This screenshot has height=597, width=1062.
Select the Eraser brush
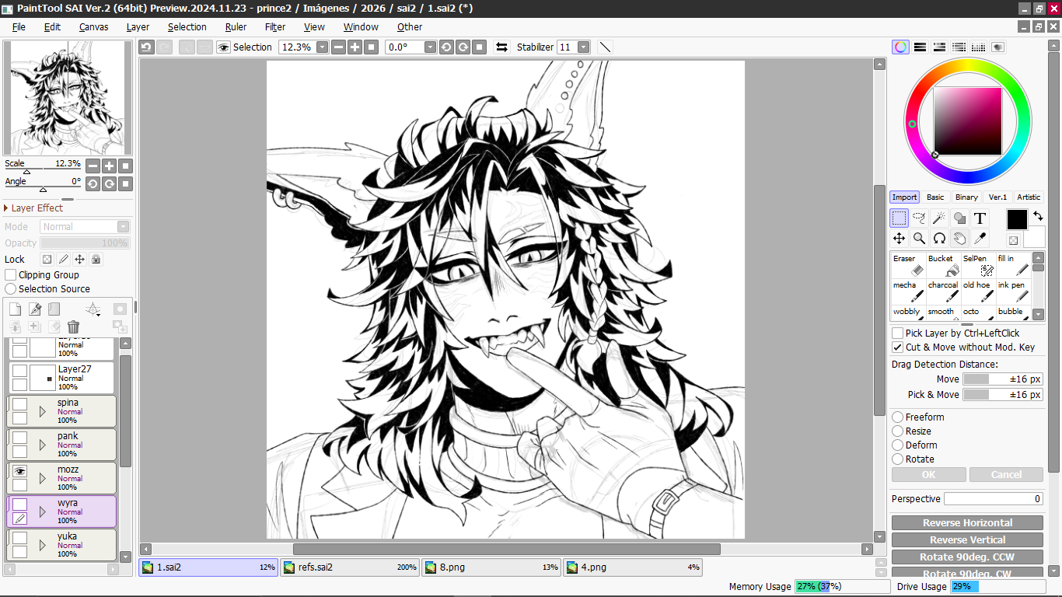[x=907, y=265]
